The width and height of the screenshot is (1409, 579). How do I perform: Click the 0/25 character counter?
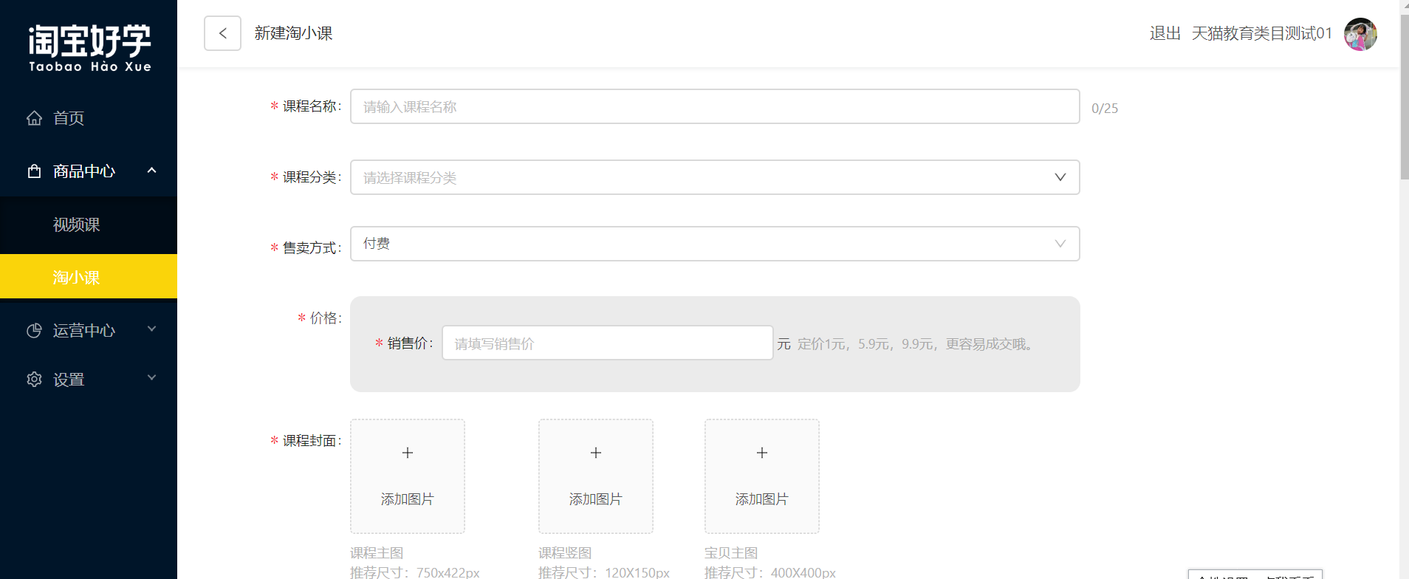pyautogui.click(x=1105, y=109)
